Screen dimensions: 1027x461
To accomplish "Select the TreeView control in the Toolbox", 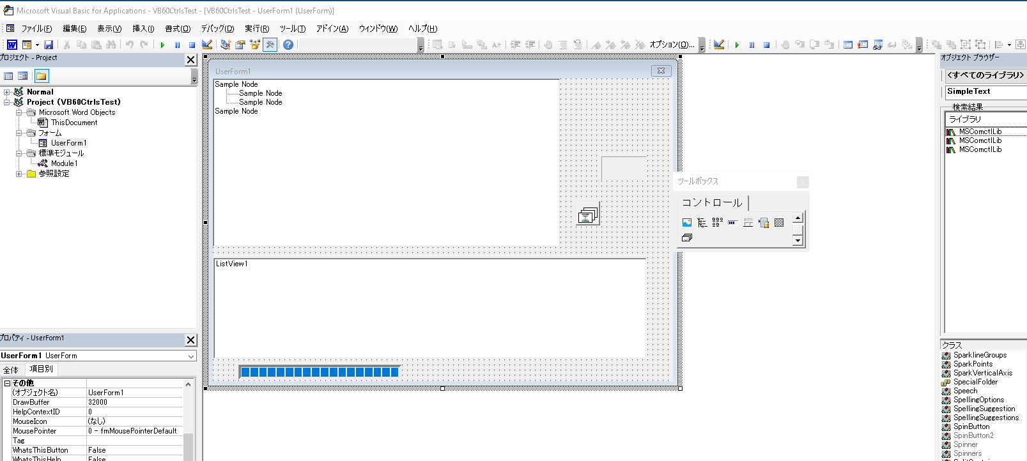I will tap(702, 222).
